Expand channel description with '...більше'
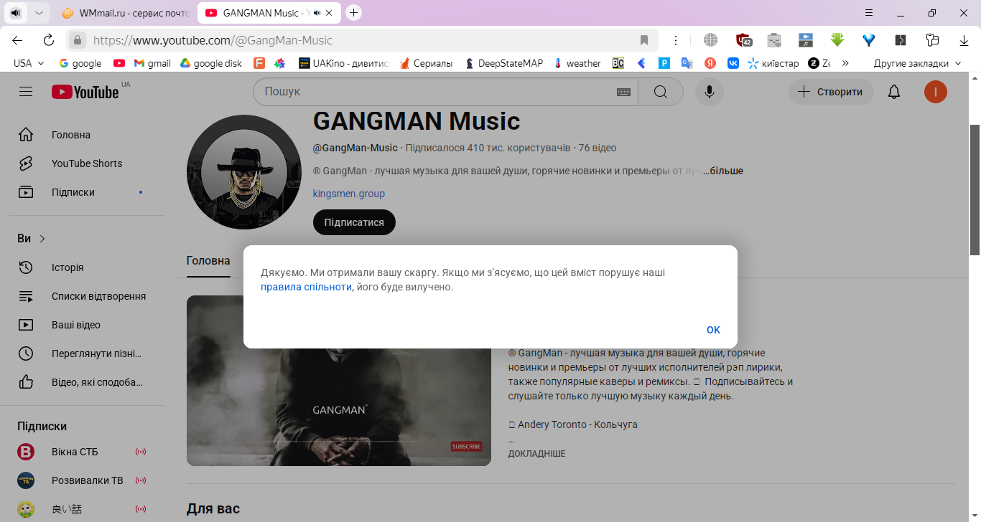Viewport: 981px width, 522px height. click(x=723, y=171)
